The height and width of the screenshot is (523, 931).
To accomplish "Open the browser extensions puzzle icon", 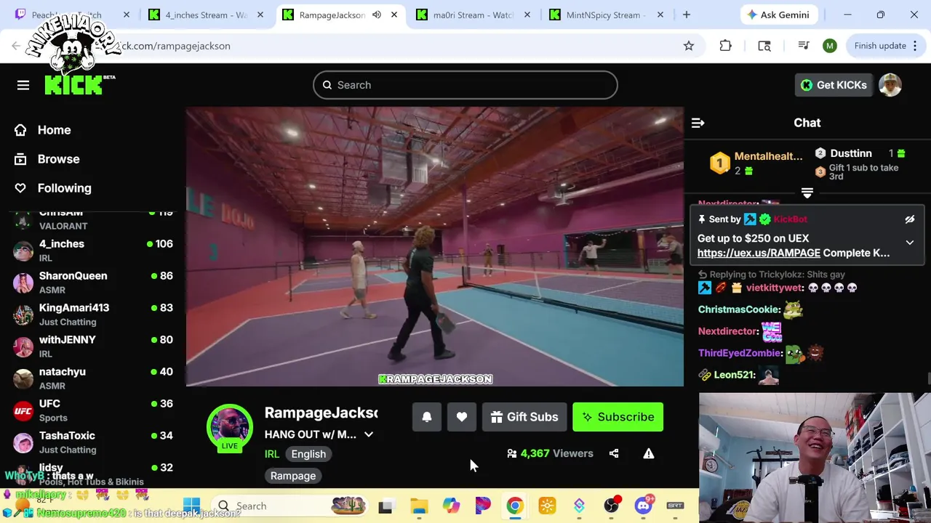I will (725, 46).
